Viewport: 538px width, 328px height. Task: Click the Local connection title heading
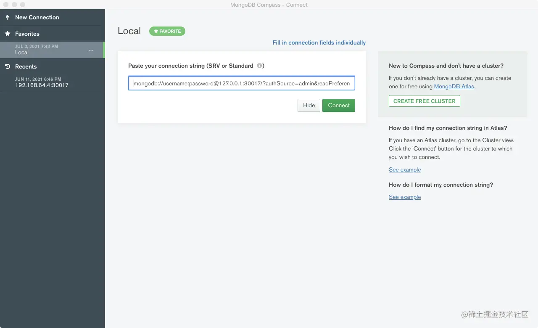(x=129, y=31)
